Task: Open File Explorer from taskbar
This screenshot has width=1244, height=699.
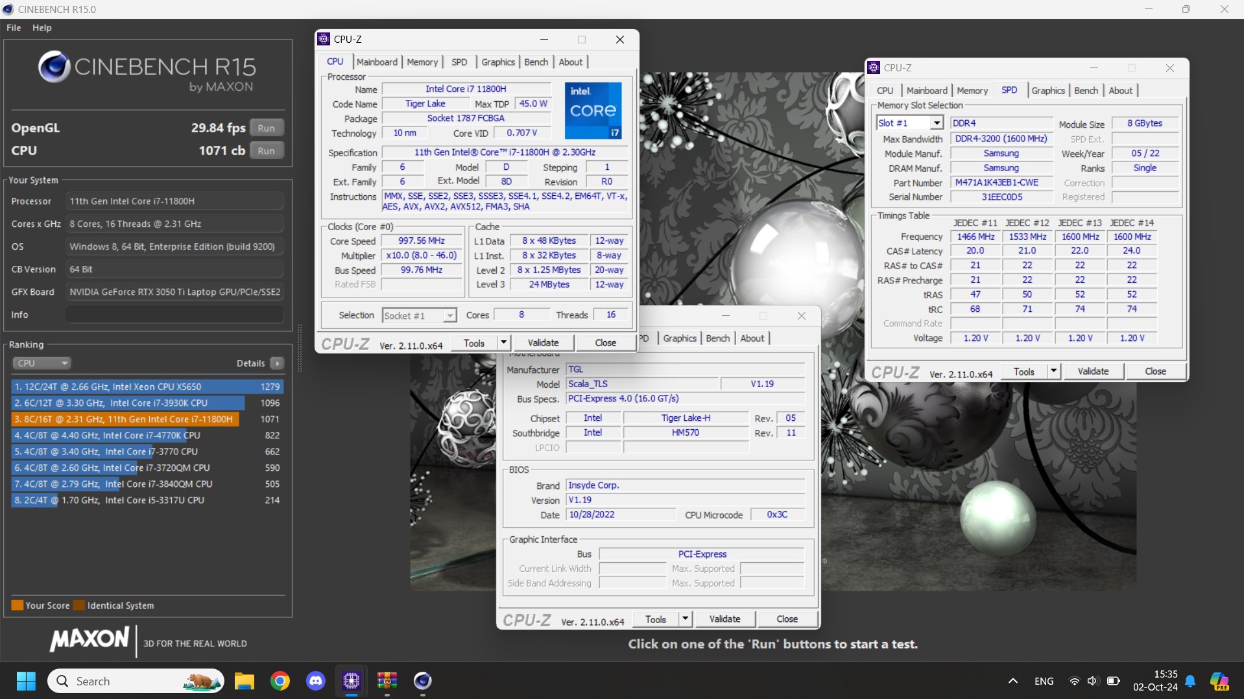Action: [x=245, y=681]
